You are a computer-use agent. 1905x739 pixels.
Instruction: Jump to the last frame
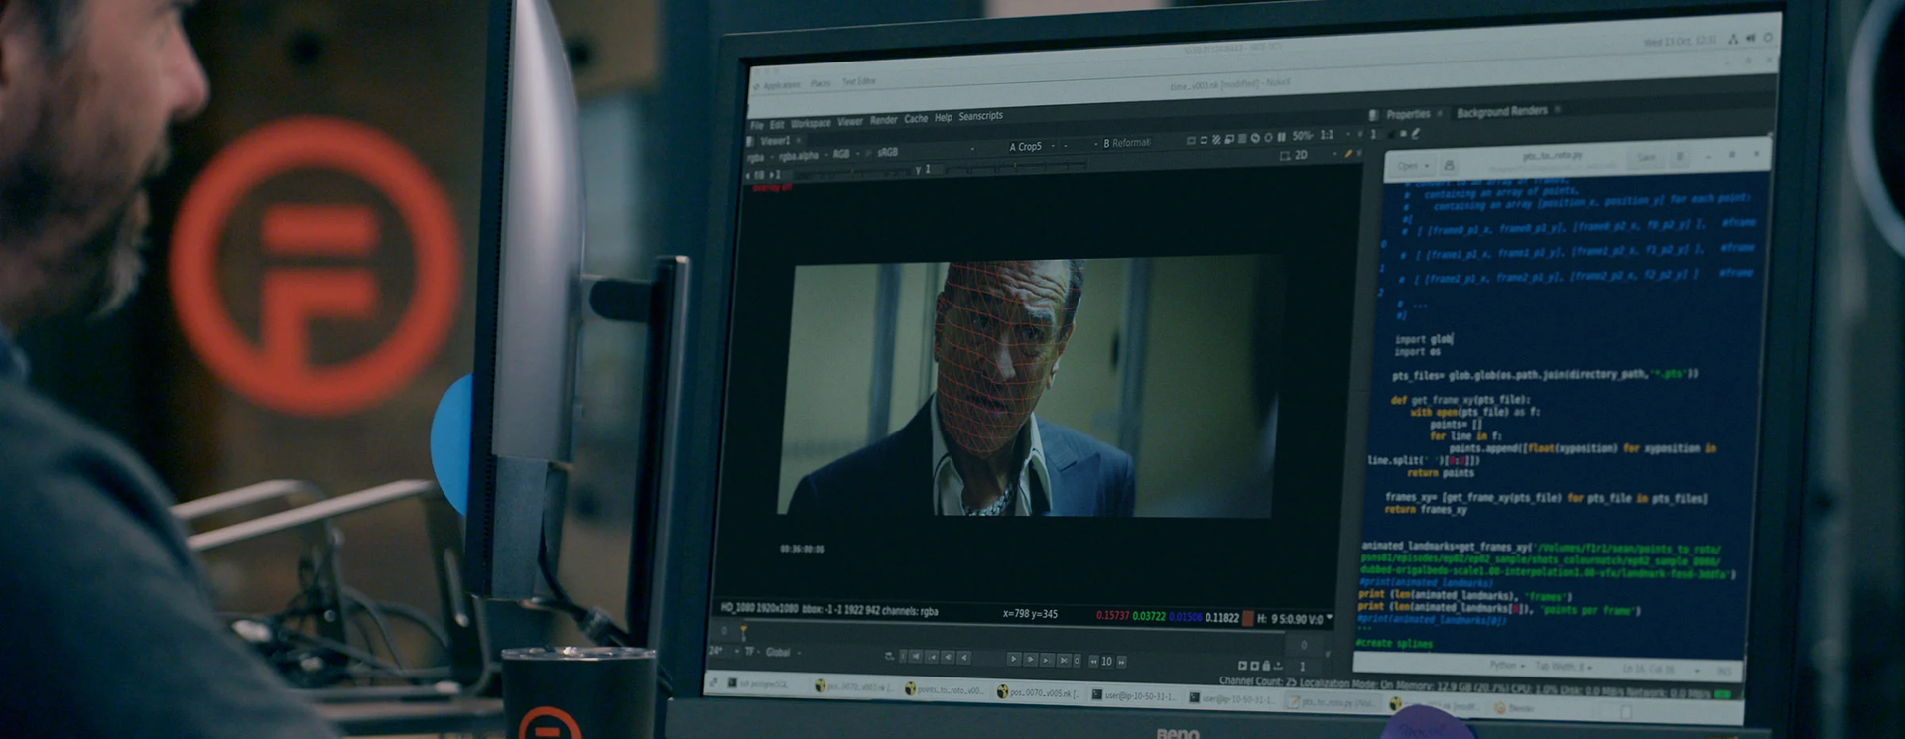(x=1064, y=660)
